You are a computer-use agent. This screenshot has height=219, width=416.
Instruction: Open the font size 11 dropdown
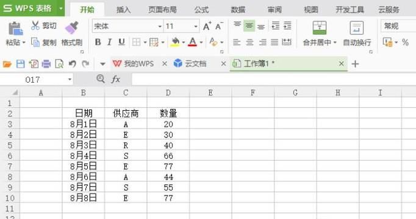tap(196, 26)
